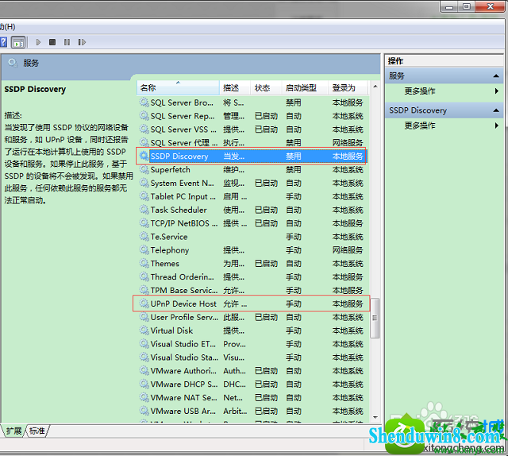Select the VMware NAT Se... service name

pos(183,397)
